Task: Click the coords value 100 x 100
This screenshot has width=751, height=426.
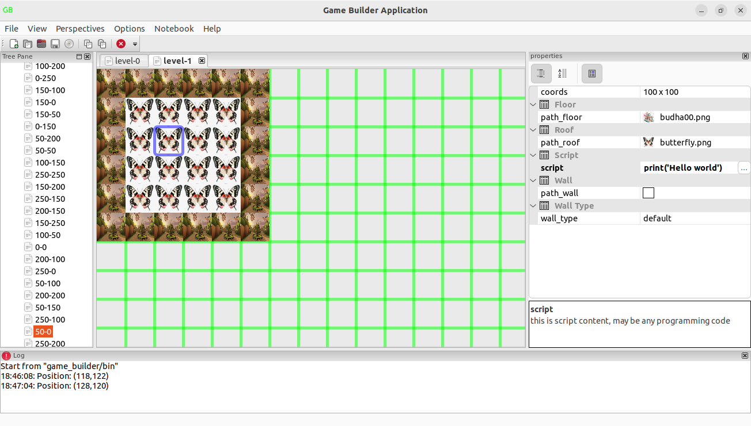Action: [661, 92]
